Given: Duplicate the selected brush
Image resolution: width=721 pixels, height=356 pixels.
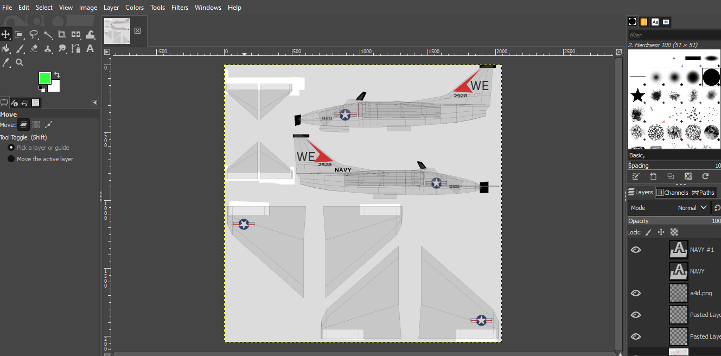Looking at the screenshot, I should point(671,176).
